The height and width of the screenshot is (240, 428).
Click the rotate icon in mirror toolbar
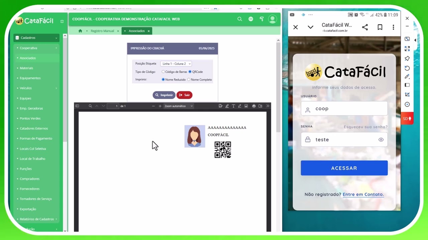(x=407, y=68)
